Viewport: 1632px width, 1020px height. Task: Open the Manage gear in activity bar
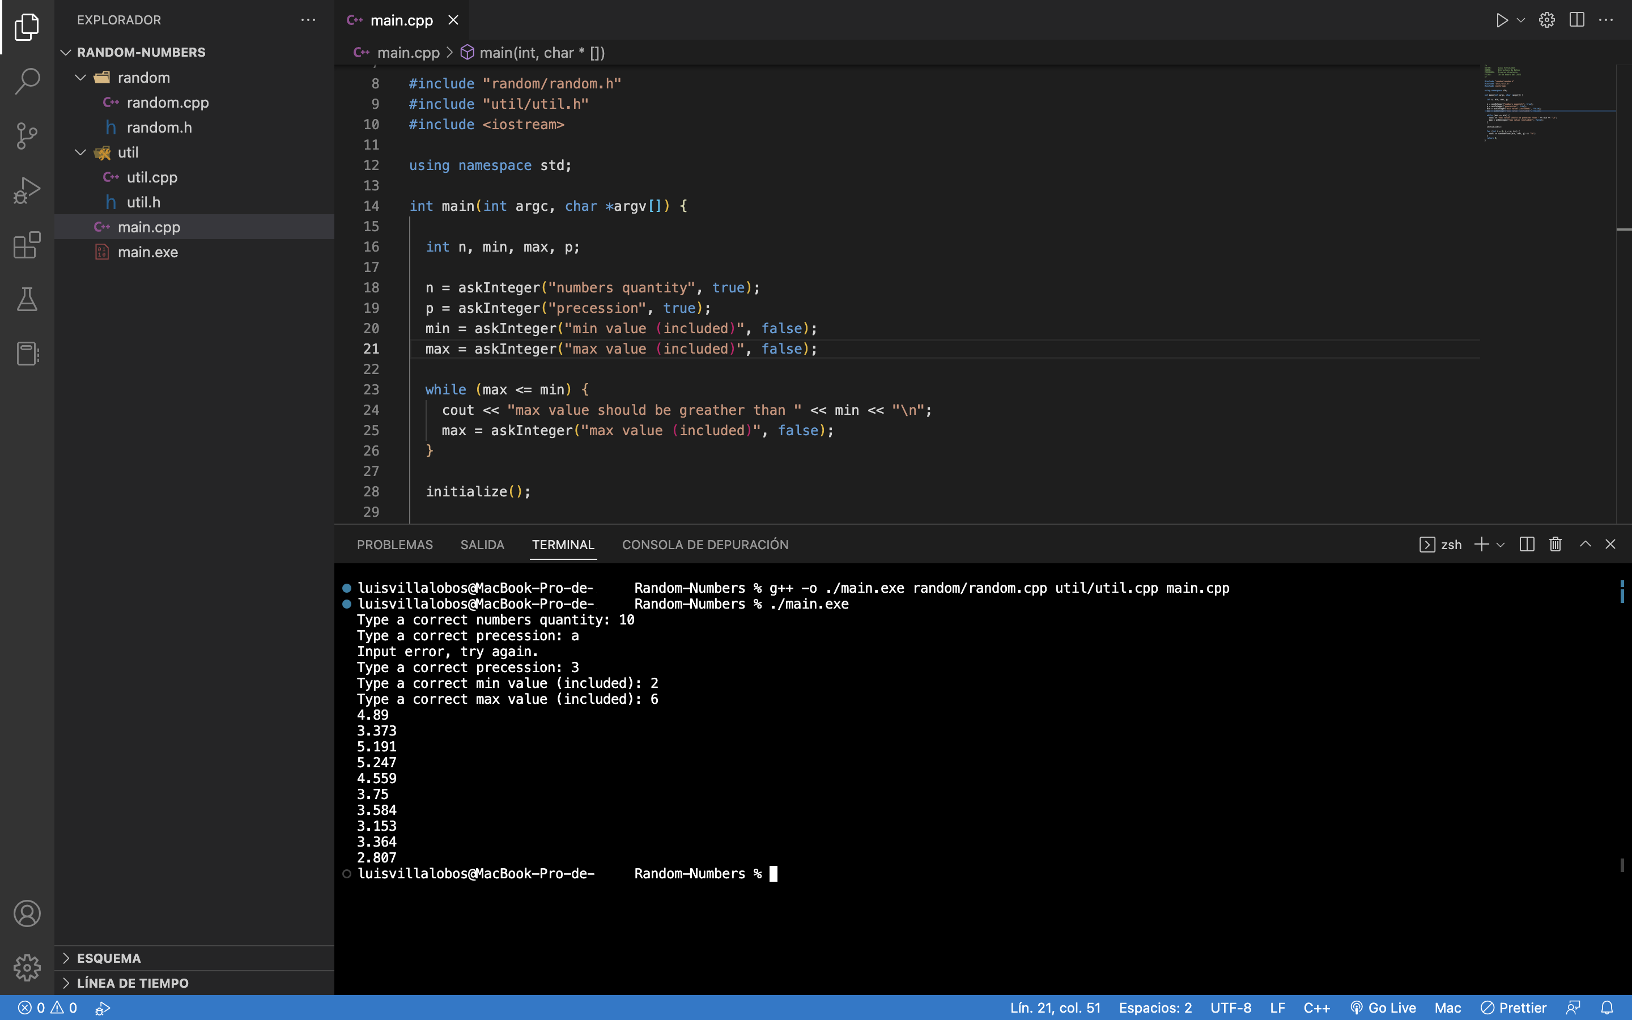(x=27, y=967)
